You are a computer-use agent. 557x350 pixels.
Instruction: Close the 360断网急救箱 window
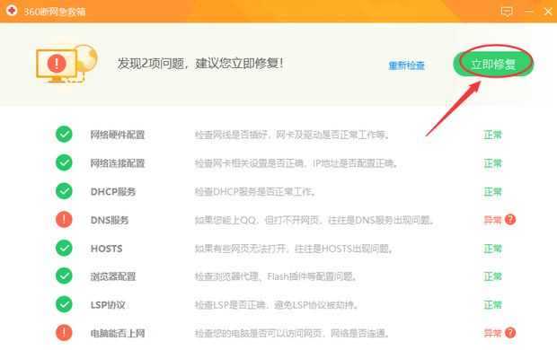[x=548, y=12]
